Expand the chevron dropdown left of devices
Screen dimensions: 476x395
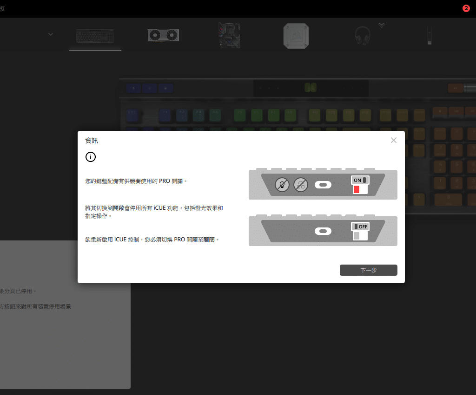(x=51, y=34)
